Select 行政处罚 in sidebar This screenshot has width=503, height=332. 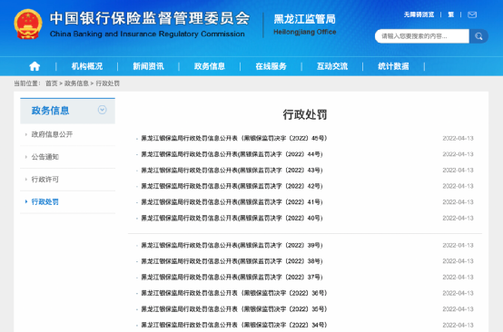click(x=44, y=201)
